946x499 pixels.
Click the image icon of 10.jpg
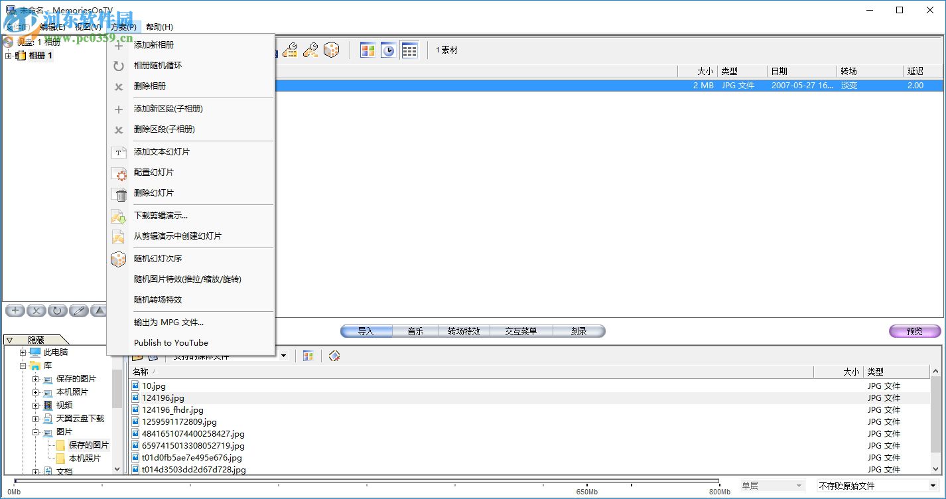coord(135,386)
